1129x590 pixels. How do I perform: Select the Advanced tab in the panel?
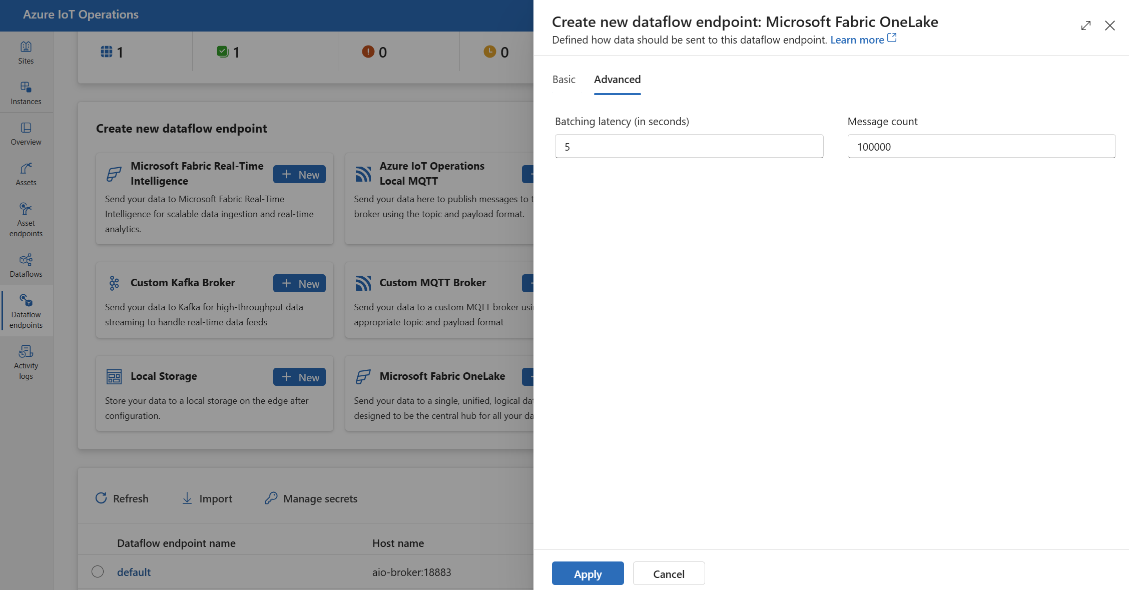[616, 79]
